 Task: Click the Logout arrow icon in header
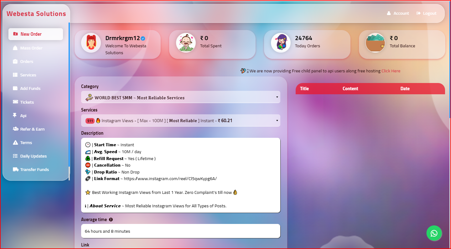[x=418, y=13]
